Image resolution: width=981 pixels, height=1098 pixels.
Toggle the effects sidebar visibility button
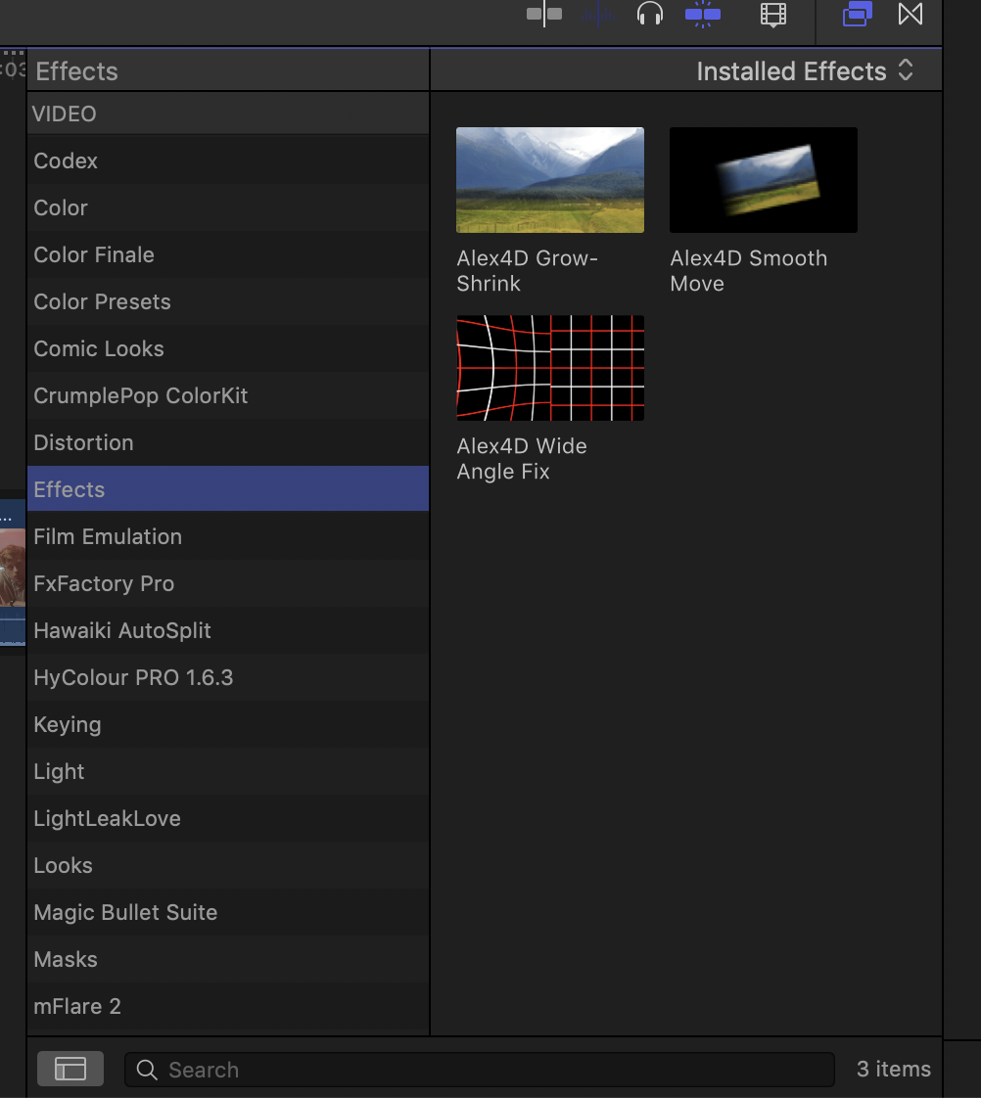70,1069
